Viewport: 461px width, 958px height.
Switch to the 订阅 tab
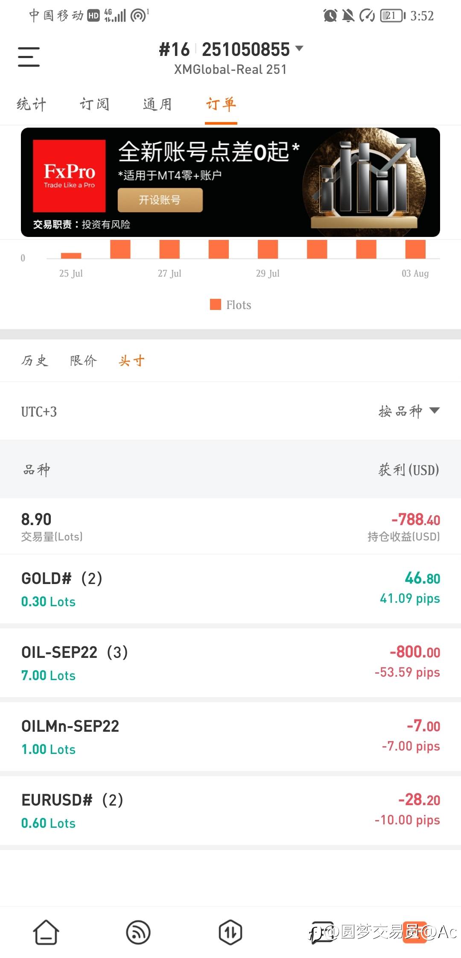94,104
